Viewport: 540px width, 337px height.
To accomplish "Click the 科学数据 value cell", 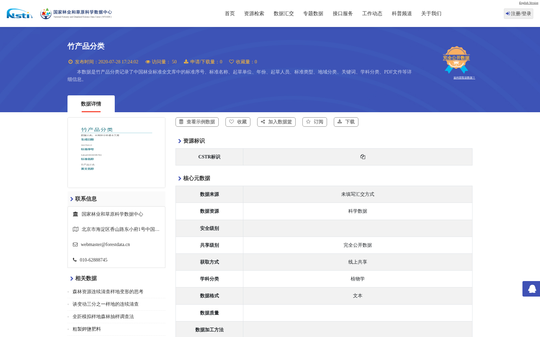I will click(358, 211).
